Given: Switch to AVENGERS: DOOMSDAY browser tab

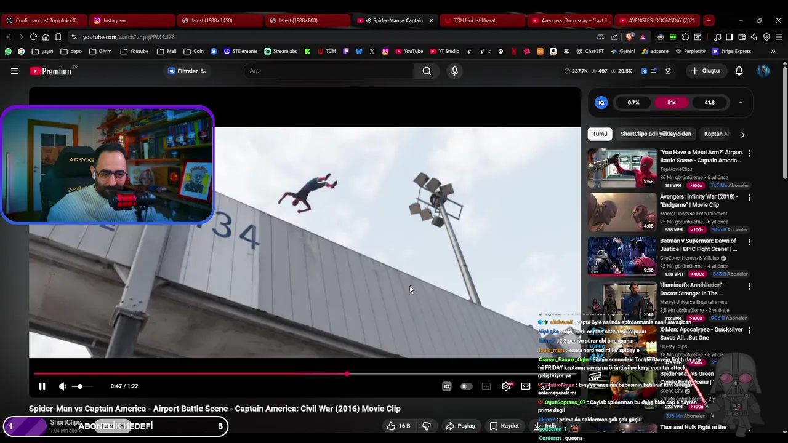Looking at the screenshot, I should 659,20.
